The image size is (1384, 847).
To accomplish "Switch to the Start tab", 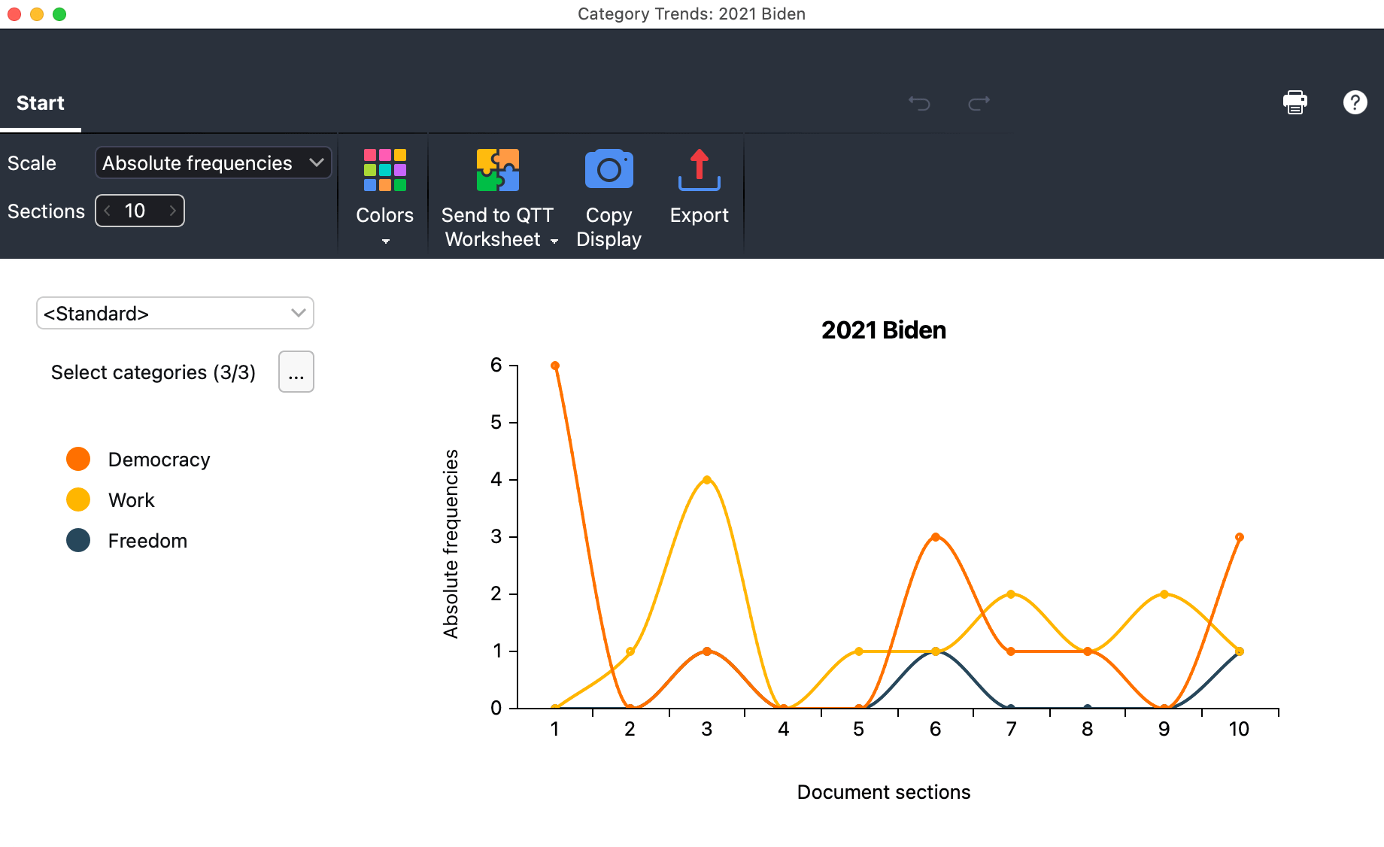I will click(x=41, y=103).
